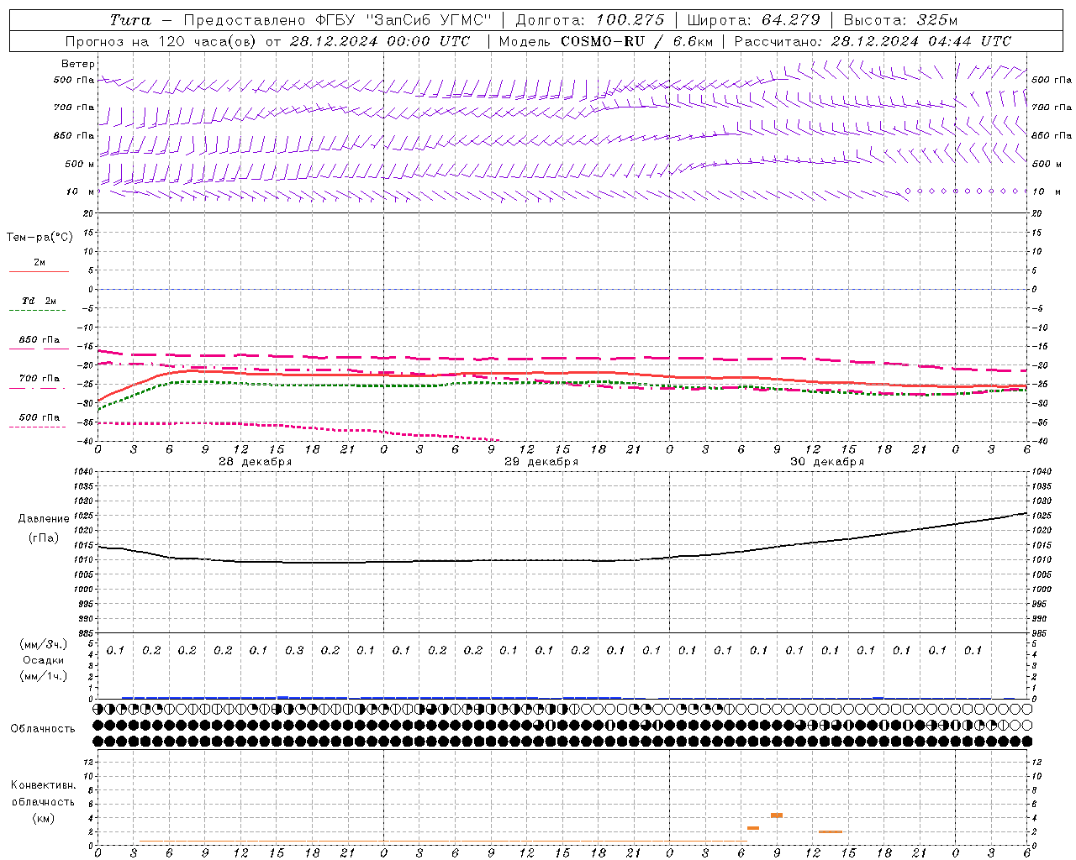Click the "30 декабря" date label
This screenshot has height=860, width=1076.
pyautogui.click(x=826, y=462)
